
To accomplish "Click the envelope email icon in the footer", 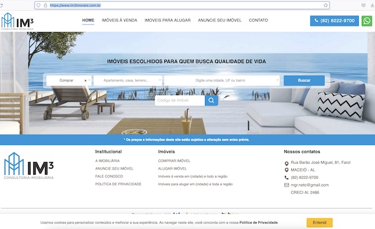I will click(x=286, y=185).
